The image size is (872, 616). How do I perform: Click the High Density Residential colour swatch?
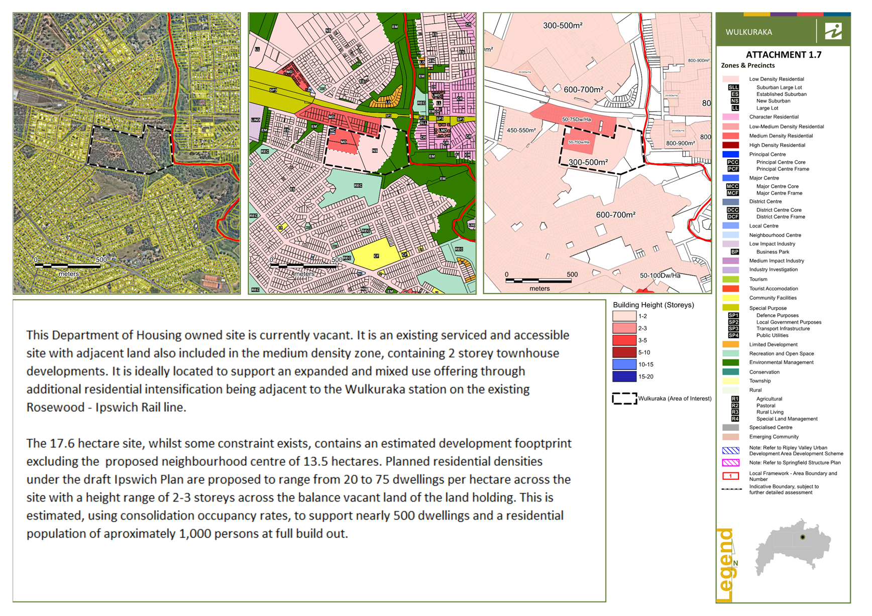click(x=730, y=145)
